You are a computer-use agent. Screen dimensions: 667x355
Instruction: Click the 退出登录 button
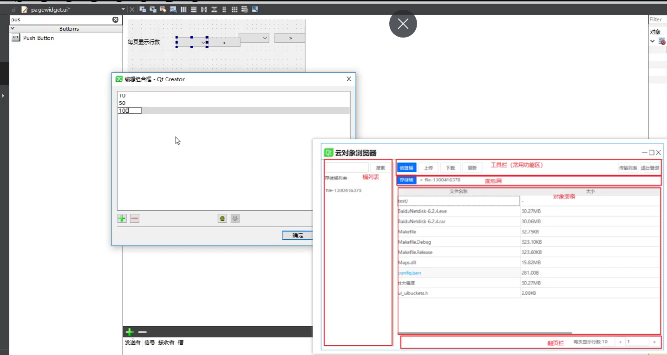click(650, 168)
